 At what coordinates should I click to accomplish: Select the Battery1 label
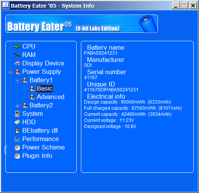point(41,80)
